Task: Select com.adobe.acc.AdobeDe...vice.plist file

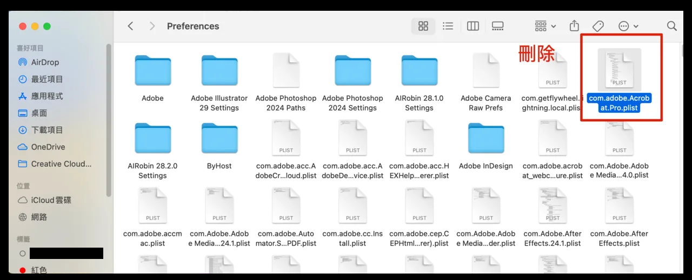Action: [x=352, y=138]
